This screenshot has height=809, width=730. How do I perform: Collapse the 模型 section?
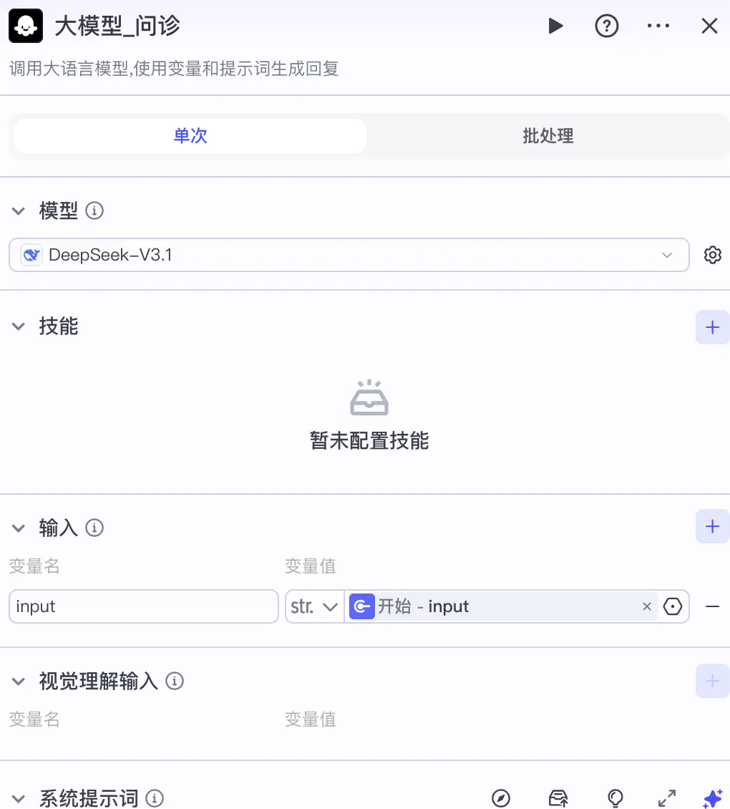pyautogui.click(x=19, y=211)
